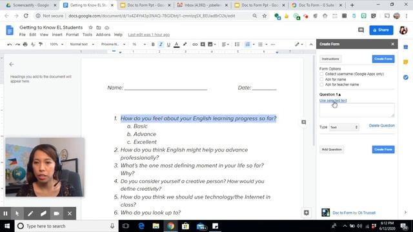Click the Add Question button
The height and width of the screenshot is (232, 413).
pyautogui.click(x=332, y=150)
